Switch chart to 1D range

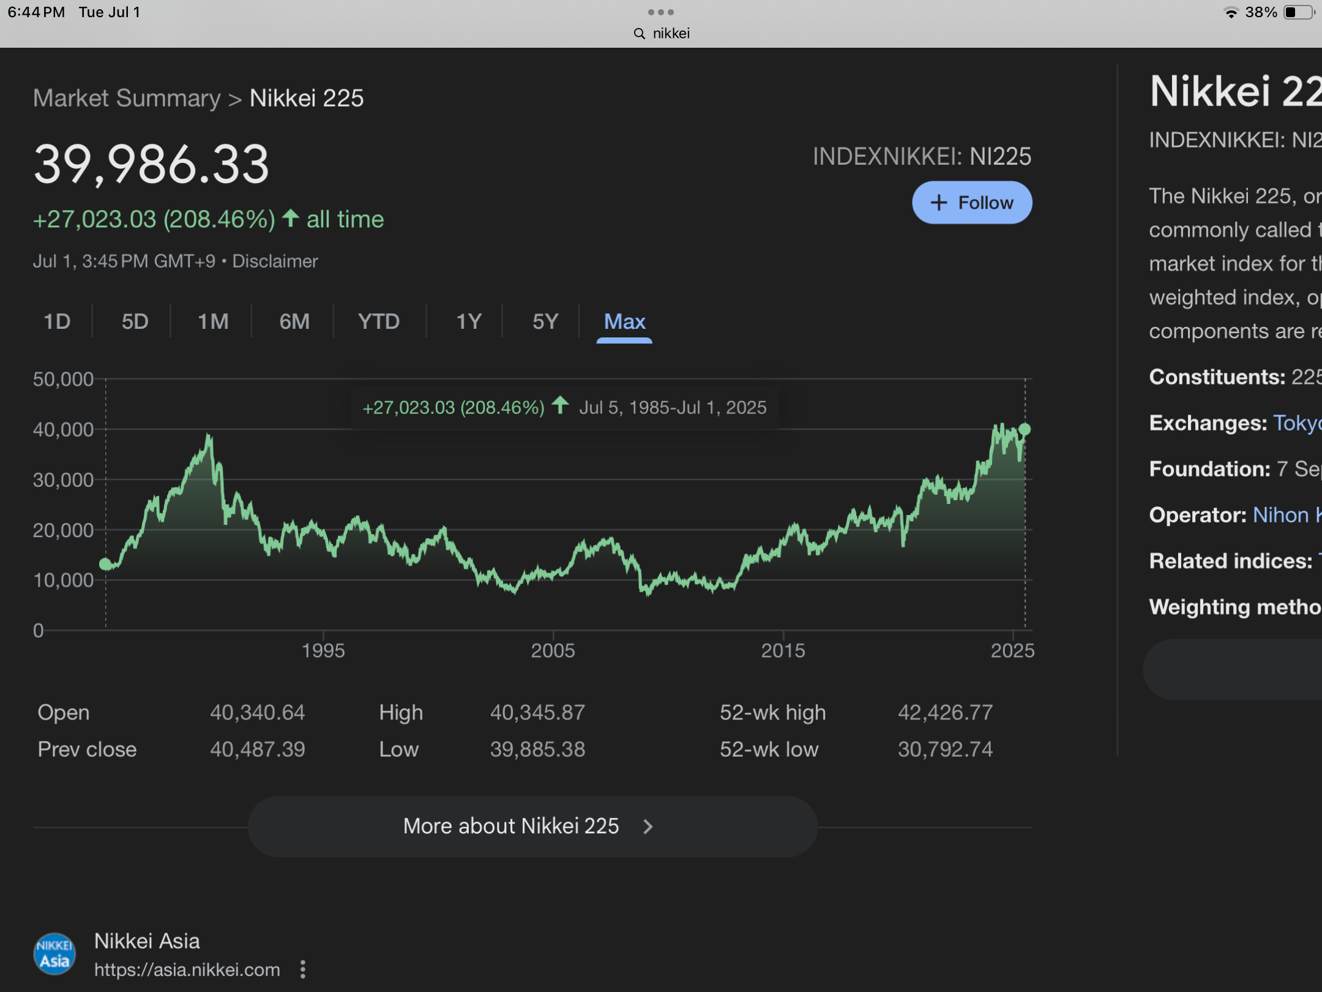pos(57,321)
